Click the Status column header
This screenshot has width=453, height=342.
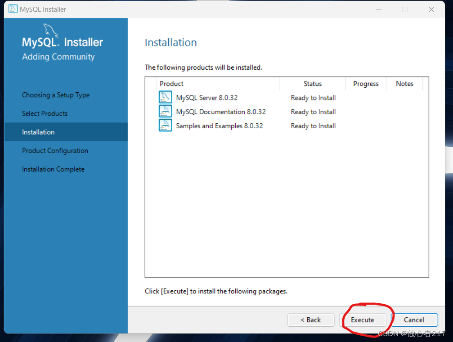coord(313,84)
